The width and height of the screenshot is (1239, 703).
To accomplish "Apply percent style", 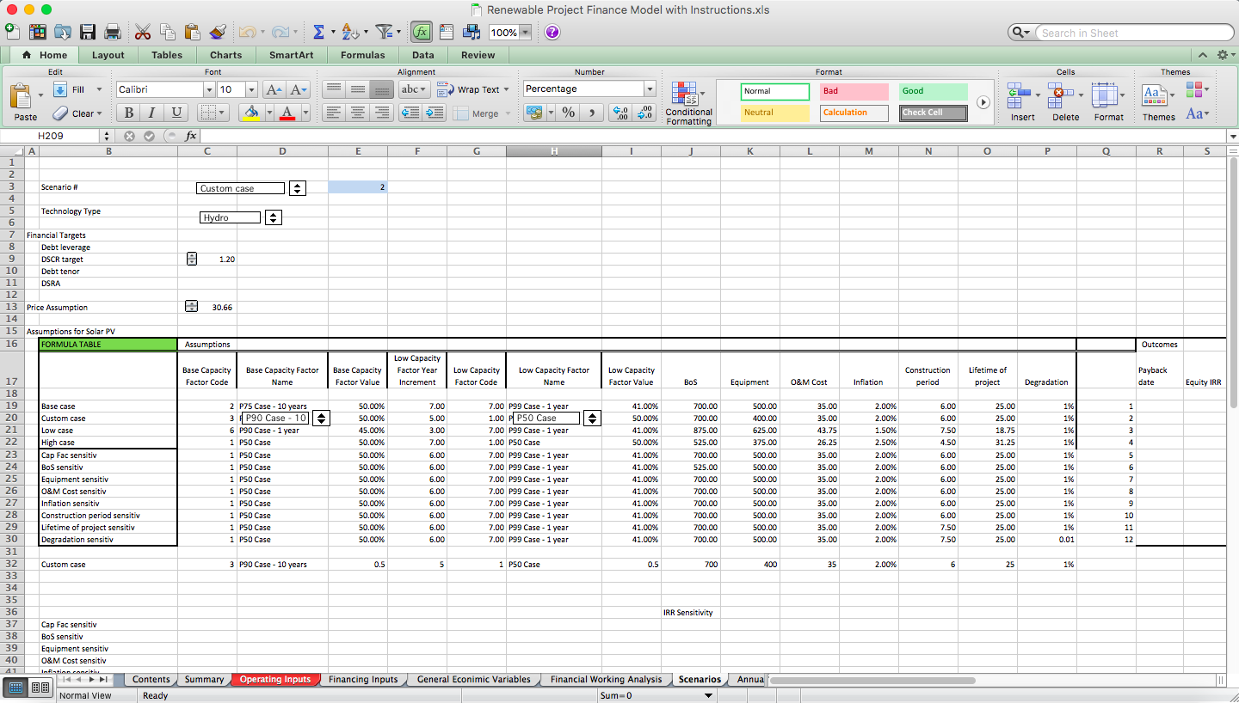I will 569,113.
